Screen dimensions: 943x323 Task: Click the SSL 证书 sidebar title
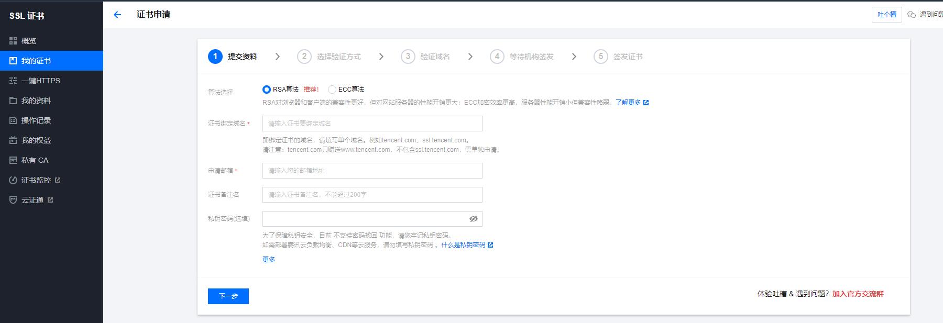tap(27, 16)
